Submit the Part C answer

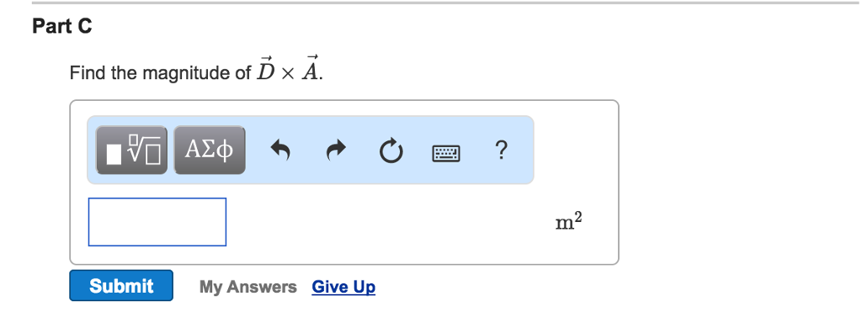click(121, 286)
